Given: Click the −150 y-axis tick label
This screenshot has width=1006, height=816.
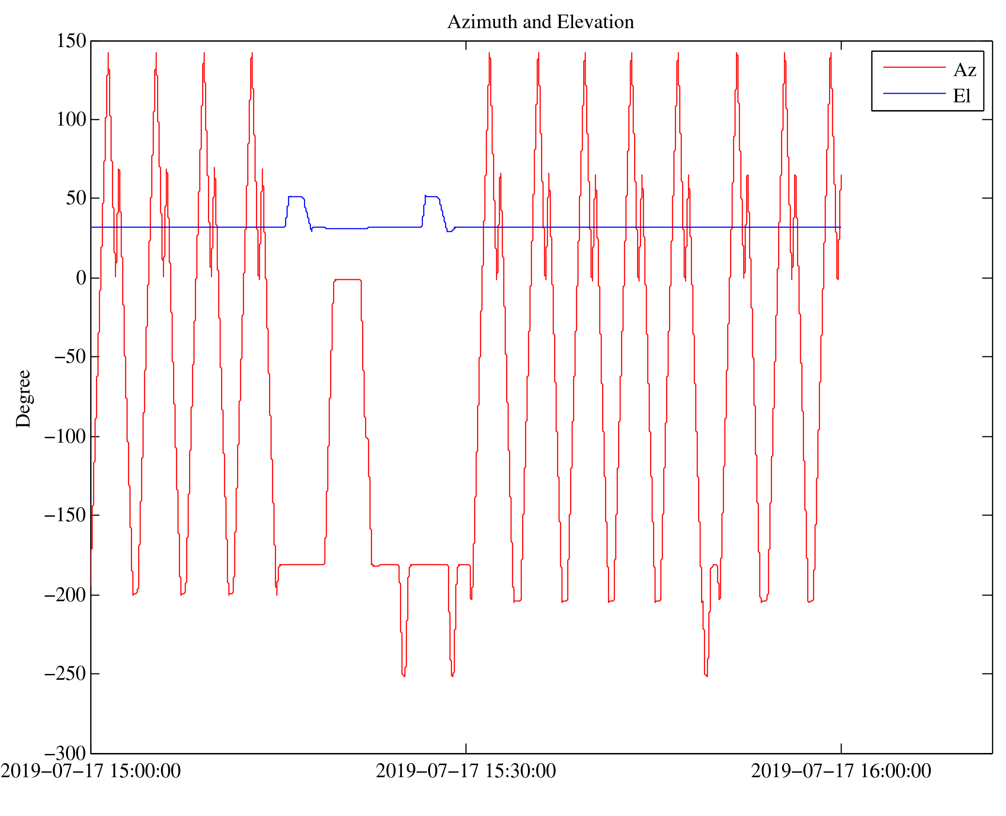Looking at the screenshot, I should [65, 515].
